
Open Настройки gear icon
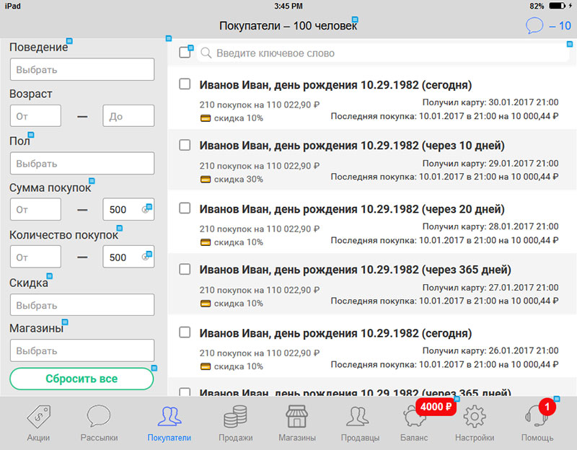click(474, 418)
